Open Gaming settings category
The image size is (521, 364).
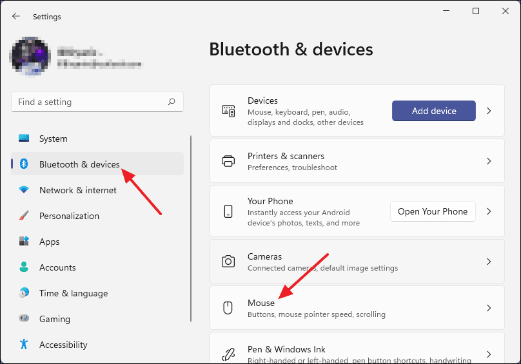pyautogui.click(x=97, y=319)
